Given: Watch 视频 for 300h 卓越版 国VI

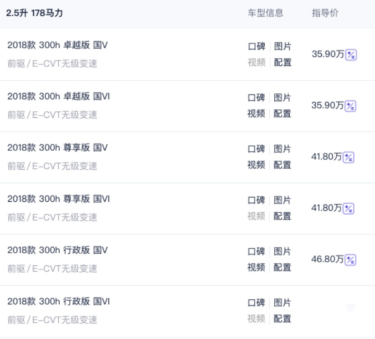Looking at the screenshot, I should [256, 113].
